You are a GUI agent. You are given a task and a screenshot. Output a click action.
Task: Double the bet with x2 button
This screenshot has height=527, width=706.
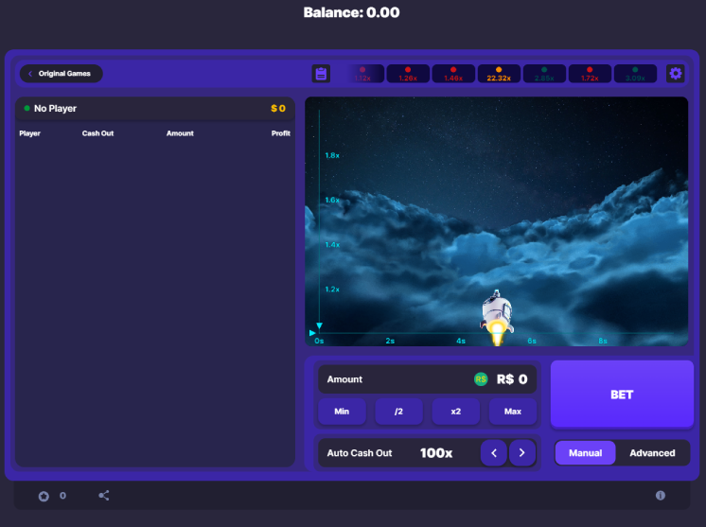[455, 412]
